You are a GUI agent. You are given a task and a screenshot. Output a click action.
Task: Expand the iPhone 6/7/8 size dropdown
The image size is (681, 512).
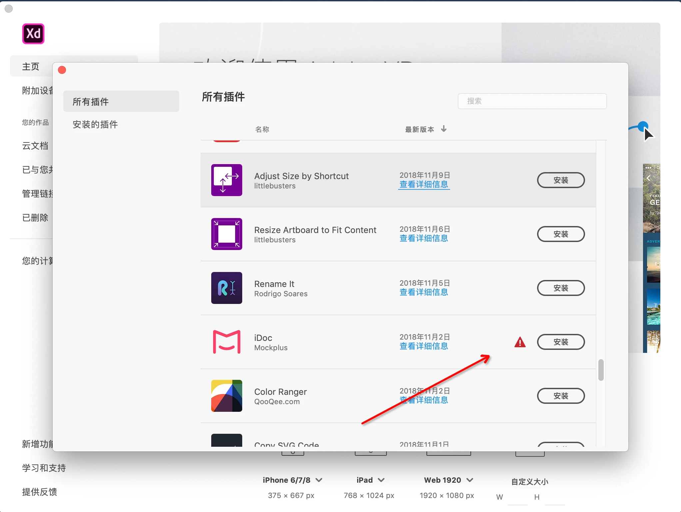[x=319, y=480]
